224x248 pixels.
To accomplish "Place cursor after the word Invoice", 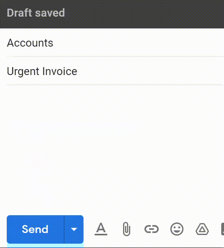I will pos(78,71).
